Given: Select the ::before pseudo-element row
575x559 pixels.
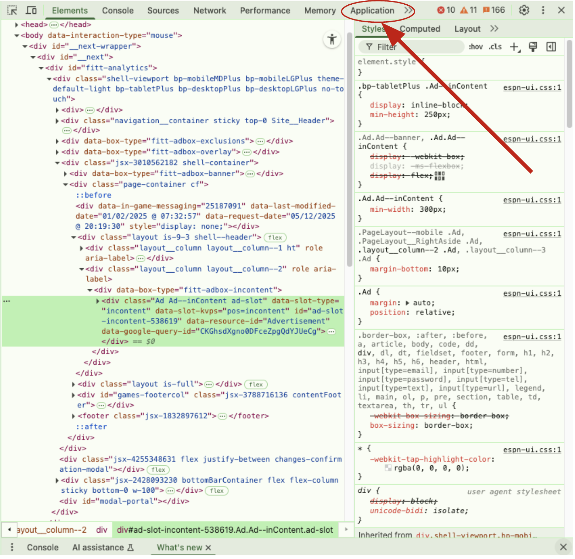Looking at the screenshot, I should (x=94, y=196).
